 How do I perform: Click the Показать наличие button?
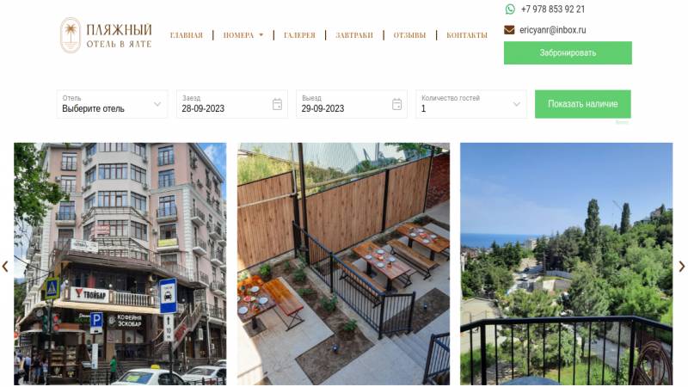(x=583, y=104)
